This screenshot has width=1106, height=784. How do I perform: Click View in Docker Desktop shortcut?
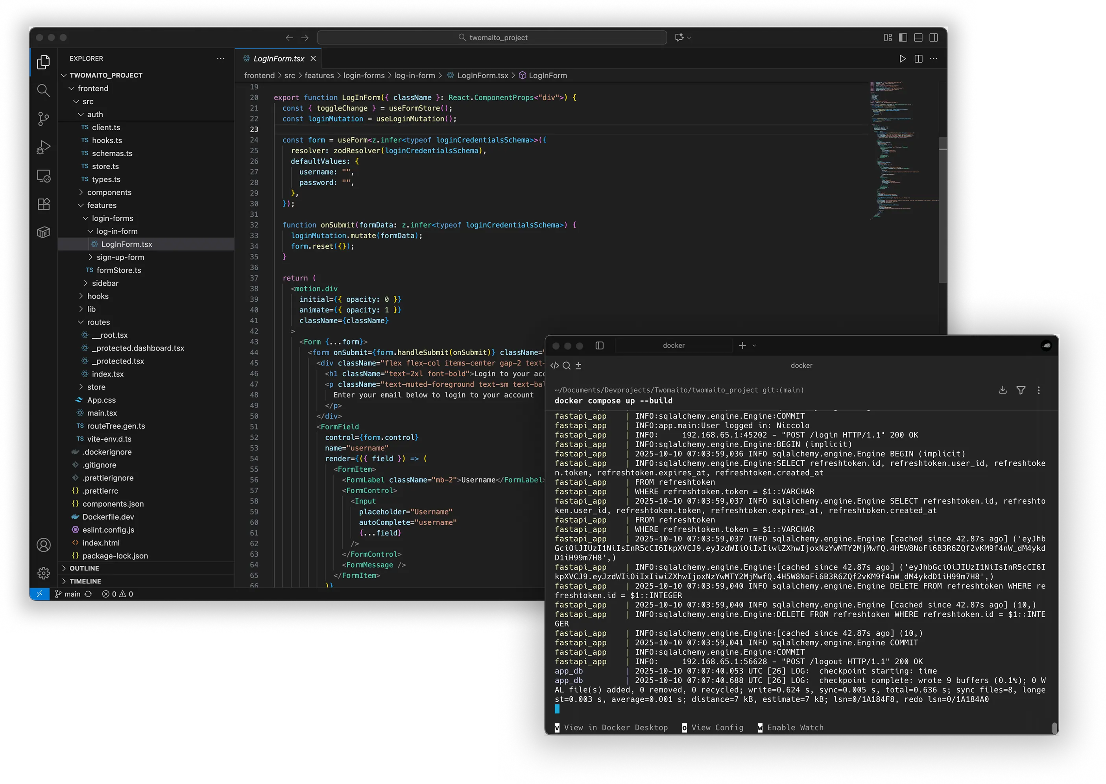[x=611, y=727]
